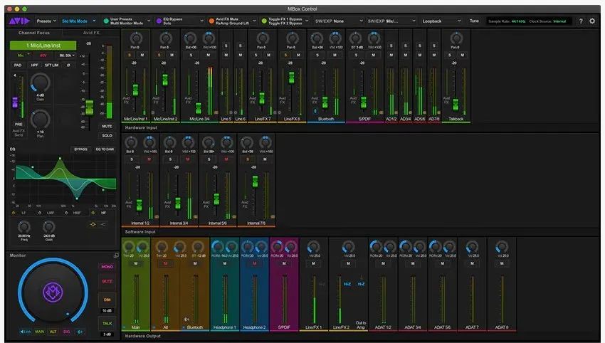
Task: Expand Avid FX Mute ReAmp dropdown
Action: pyautogui.click(x=254, y=21)
